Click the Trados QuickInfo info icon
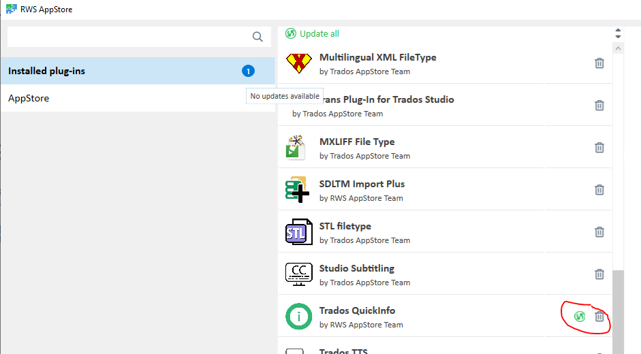Screen dimensions: 641x354 pos(299,317)
